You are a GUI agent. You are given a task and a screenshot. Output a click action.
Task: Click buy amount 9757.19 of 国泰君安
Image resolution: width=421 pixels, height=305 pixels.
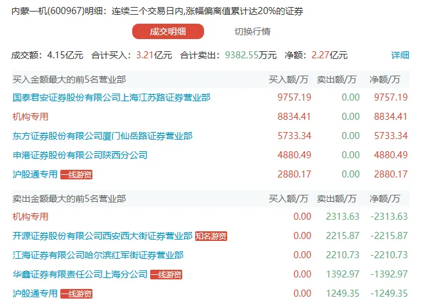tap(295, 97)
